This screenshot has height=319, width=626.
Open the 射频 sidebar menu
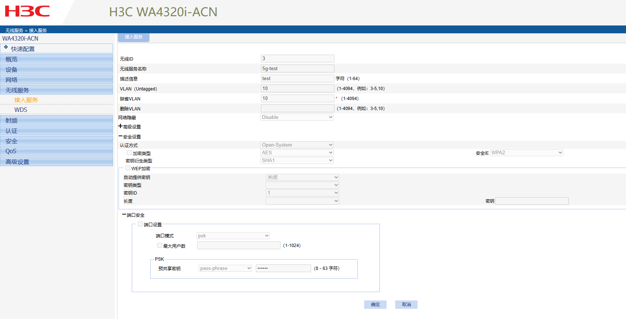click(x=56, y=120)
